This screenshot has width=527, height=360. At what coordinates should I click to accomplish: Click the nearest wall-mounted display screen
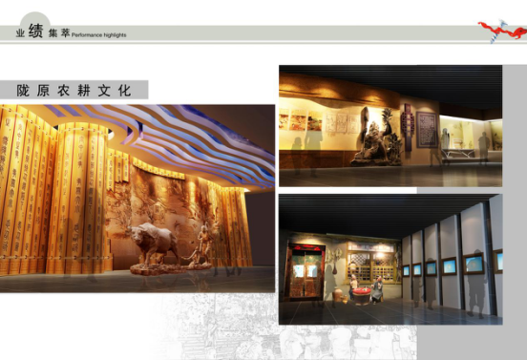[498, 261]
